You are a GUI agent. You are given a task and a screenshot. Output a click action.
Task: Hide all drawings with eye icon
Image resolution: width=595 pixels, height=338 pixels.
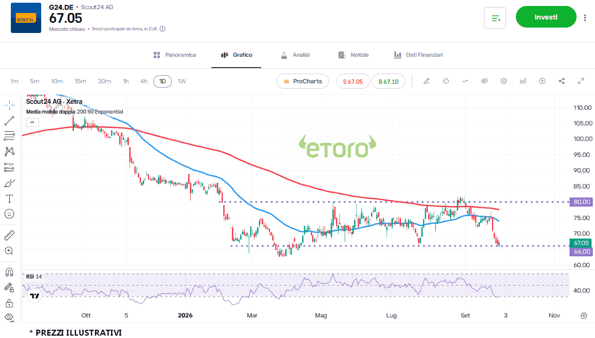click(x=10, y=317)
